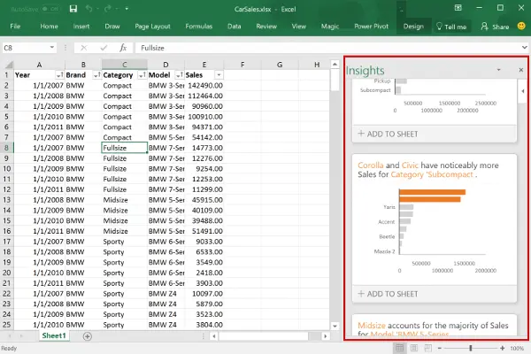This screenshot has height=354, width=531.
Task: Select the Sheet1 worksheet tab
Action: [54, 336]
